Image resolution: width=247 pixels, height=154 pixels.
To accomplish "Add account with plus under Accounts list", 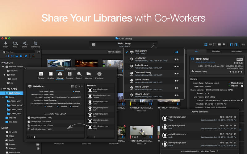I will [88, 137].
